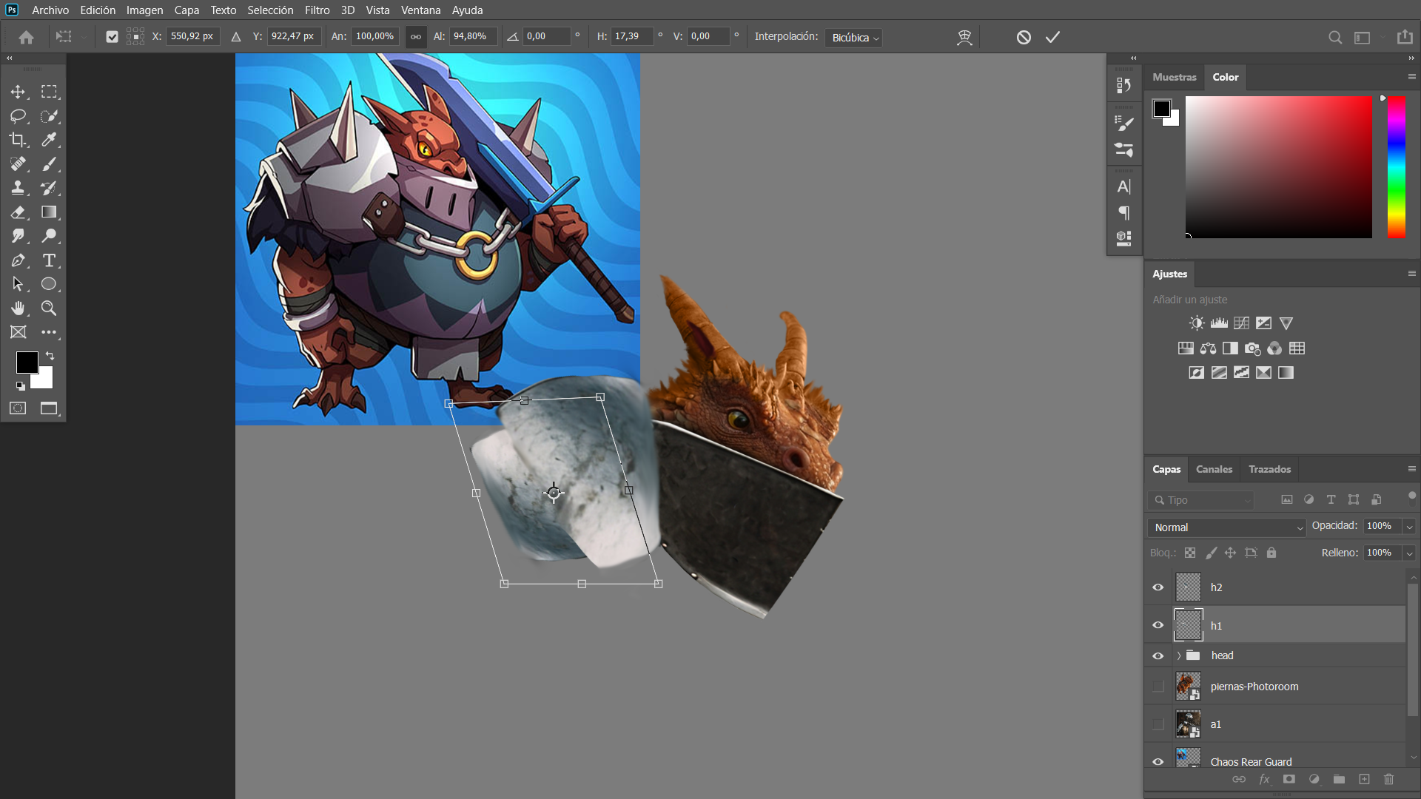The image size is (1421, 799).
Task: Toggle relative positioning triangle for reference point
Action: coord(236,37)
